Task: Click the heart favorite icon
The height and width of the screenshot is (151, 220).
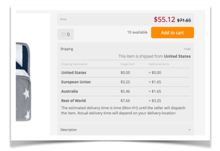Action: (64, 34)
